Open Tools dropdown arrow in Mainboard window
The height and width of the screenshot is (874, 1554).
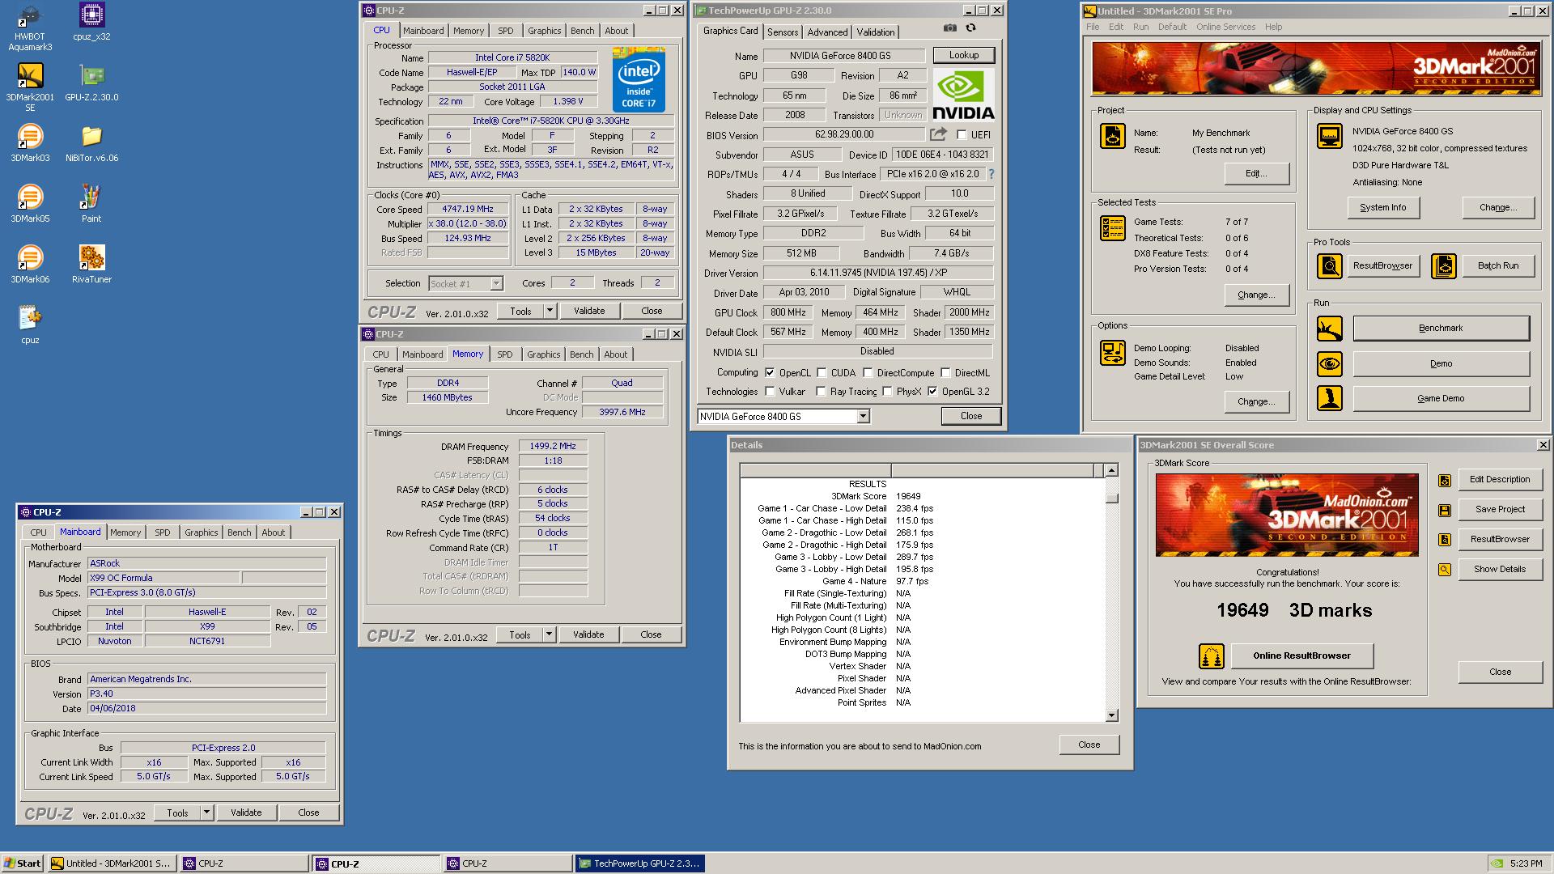click(x=206, y=812)
